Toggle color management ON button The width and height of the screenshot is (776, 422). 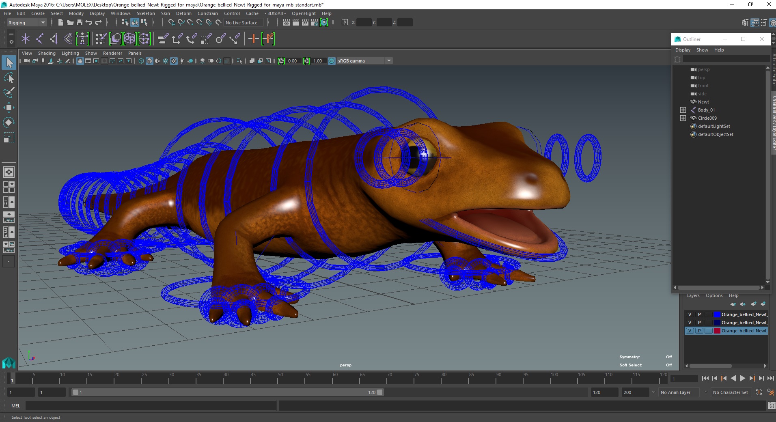(332, 61)
